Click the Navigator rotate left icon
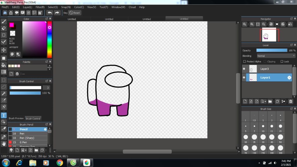This screenshot has height=167, width=297. coord(271,24)
